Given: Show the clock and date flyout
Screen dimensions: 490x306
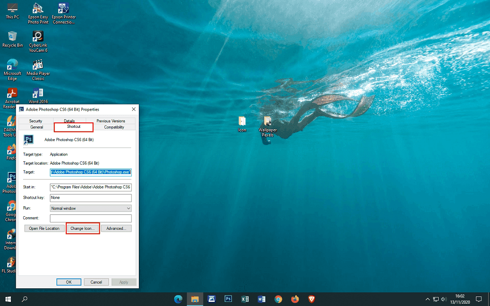Looking at the screenshot, I should (460, 299).
